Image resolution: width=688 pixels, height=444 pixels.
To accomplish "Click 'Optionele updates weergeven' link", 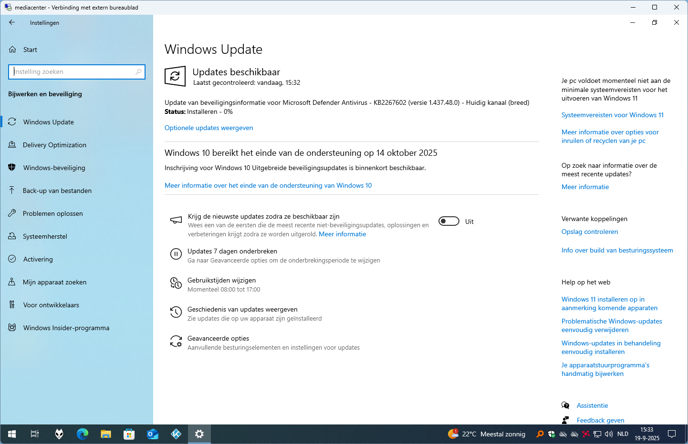I will pyautogui.click(x=208, y=128).
